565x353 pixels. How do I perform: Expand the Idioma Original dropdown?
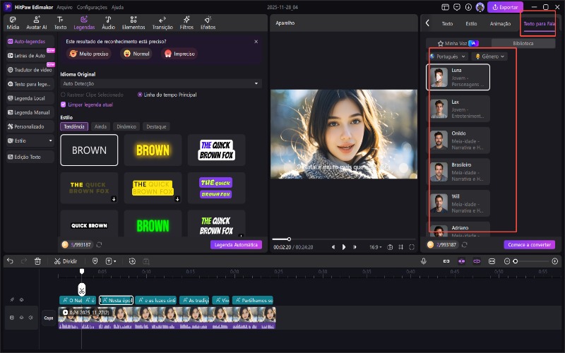160,83
